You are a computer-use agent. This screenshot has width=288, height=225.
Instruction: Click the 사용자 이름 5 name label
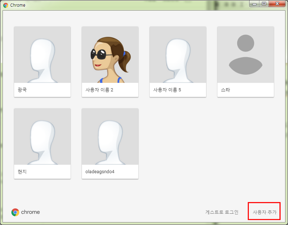pos(167,90)
